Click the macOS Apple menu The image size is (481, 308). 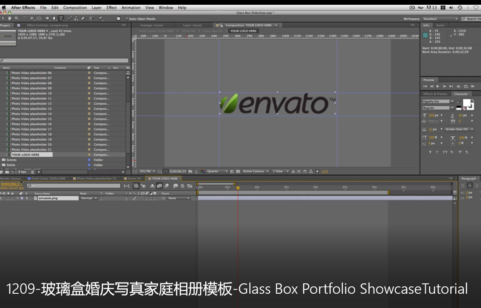4,8
